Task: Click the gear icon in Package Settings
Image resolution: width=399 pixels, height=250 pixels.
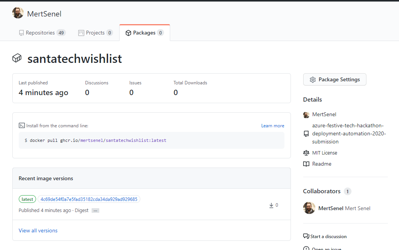Action: pyautogui.click(x=313, y=80)
